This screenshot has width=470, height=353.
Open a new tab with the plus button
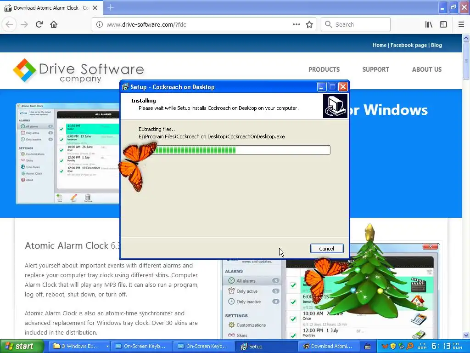[x=111, y=7]
